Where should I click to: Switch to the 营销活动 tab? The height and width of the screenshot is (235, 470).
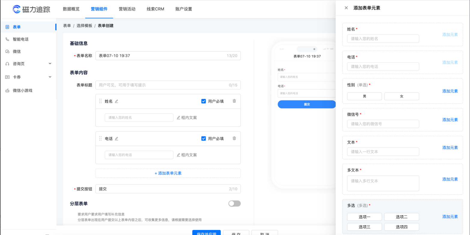(127, 9)
